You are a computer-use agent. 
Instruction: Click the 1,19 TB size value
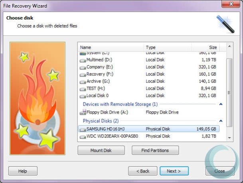point(209,60)
